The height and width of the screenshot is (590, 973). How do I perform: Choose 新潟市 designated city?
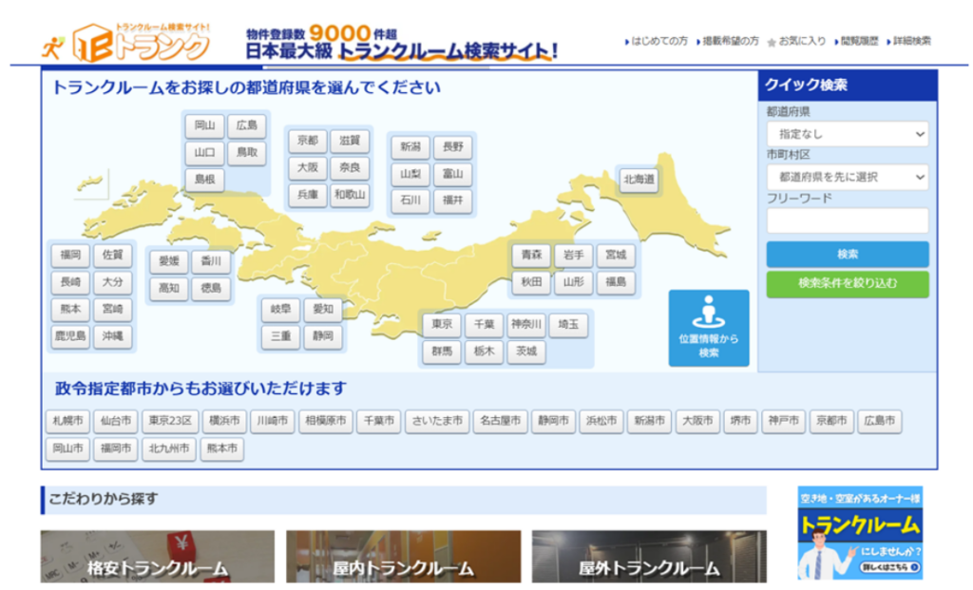649,421
